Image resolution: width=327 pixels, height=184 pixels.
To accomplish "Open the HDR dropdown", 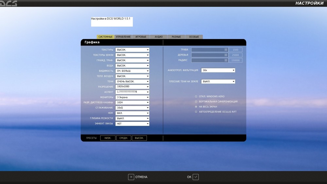I will tap(132, 113).
